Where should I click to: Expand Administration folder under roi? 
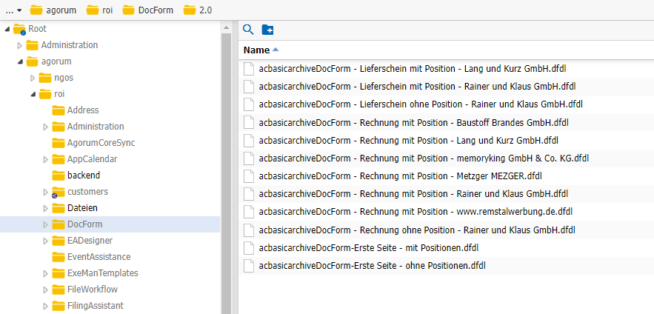46,127
